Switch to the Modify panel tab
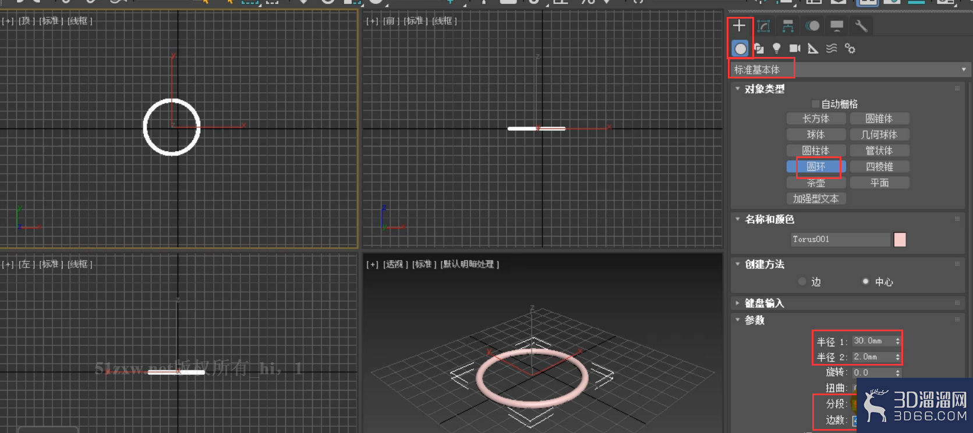The height and width of the screenshot is (433, 973). pyautogui.click(x=763, y=26)
